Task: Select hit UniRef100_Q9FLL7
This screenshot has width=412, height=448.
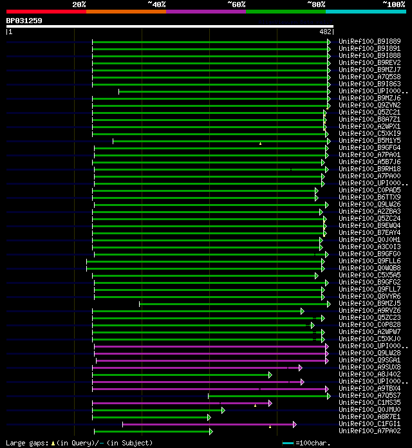Action: click(x=370, y=289)
